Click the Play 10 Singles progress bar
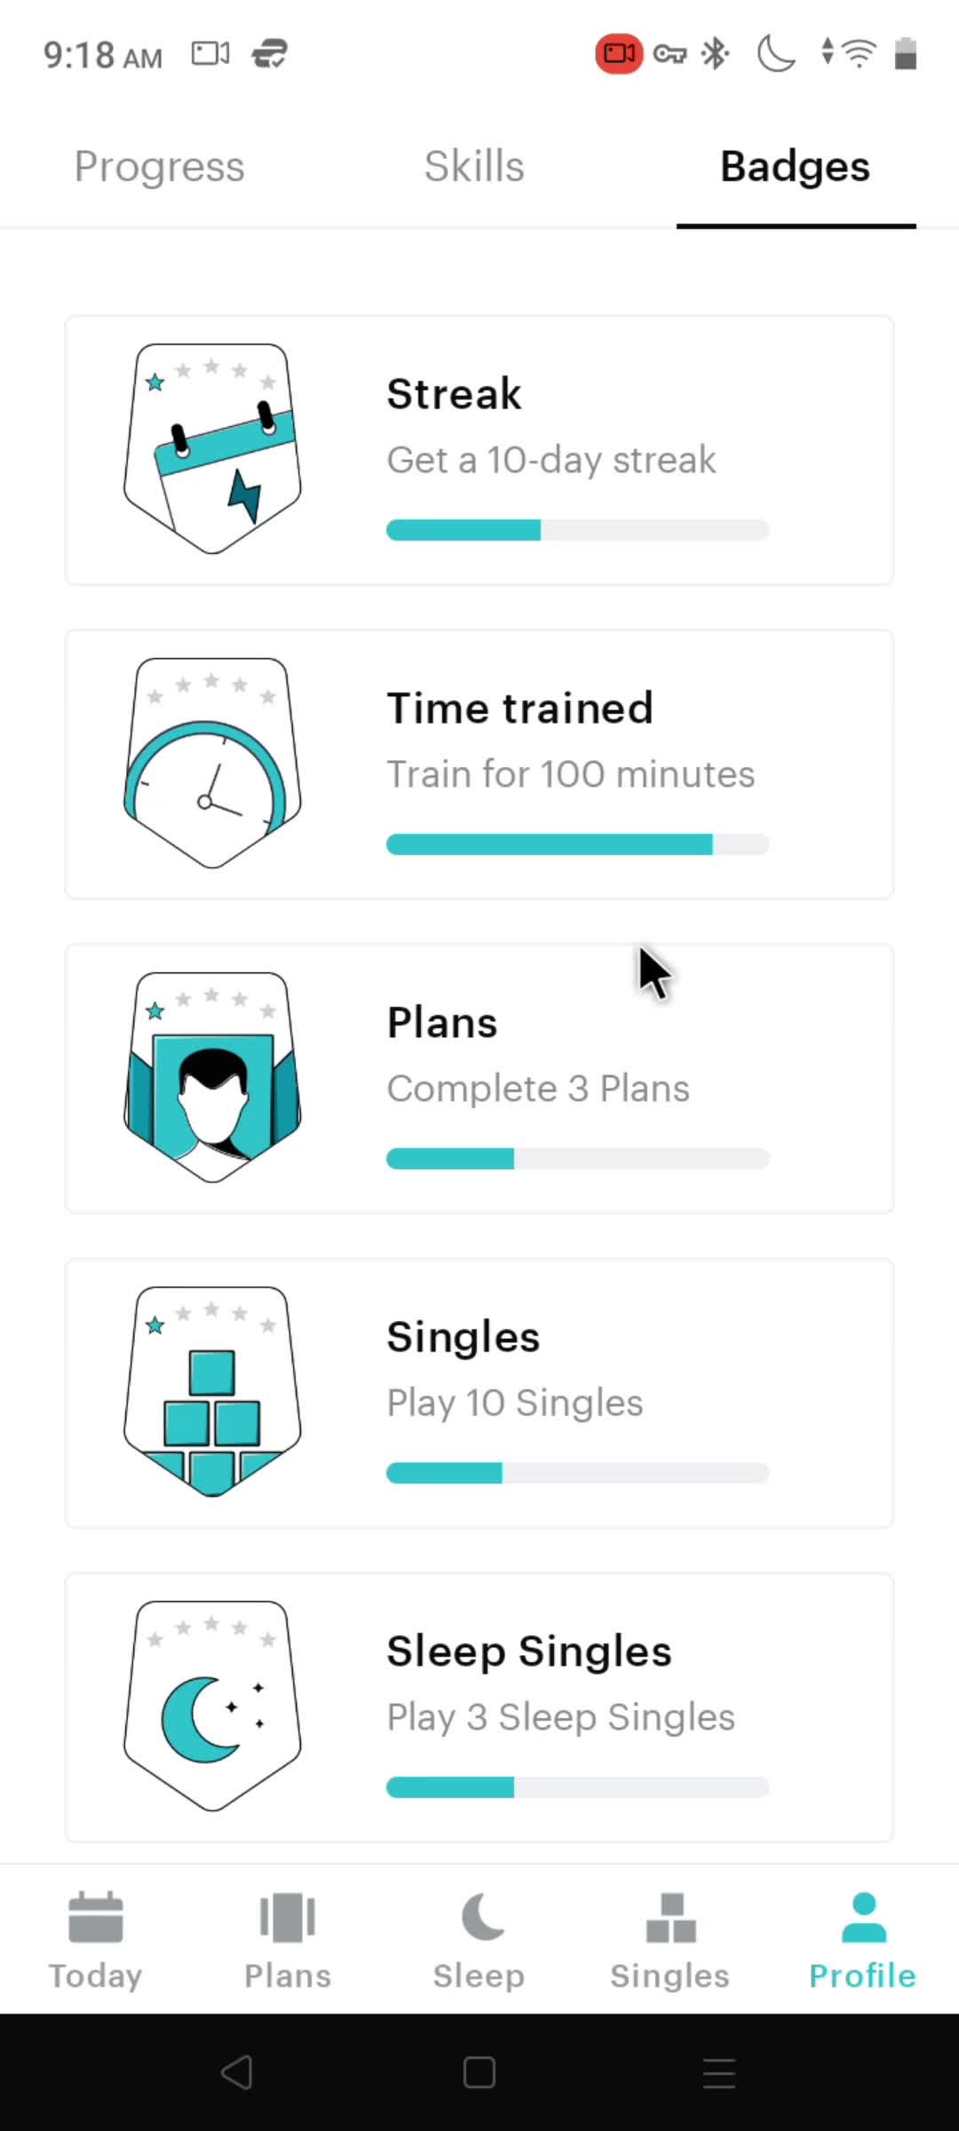959x2131 pixels. (x=578, y=1473)
